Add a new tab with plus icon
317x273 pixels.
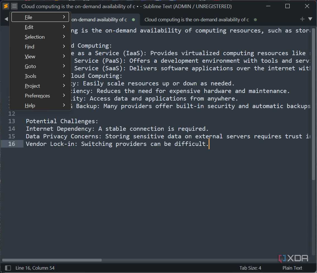point(302,19)
